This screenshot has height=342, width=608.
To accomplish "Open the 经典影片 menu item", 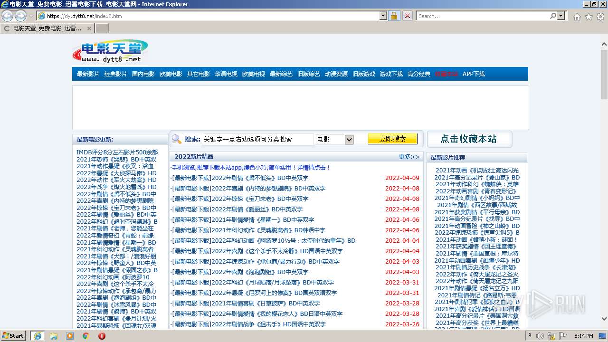I will click(x=115, y=74).
